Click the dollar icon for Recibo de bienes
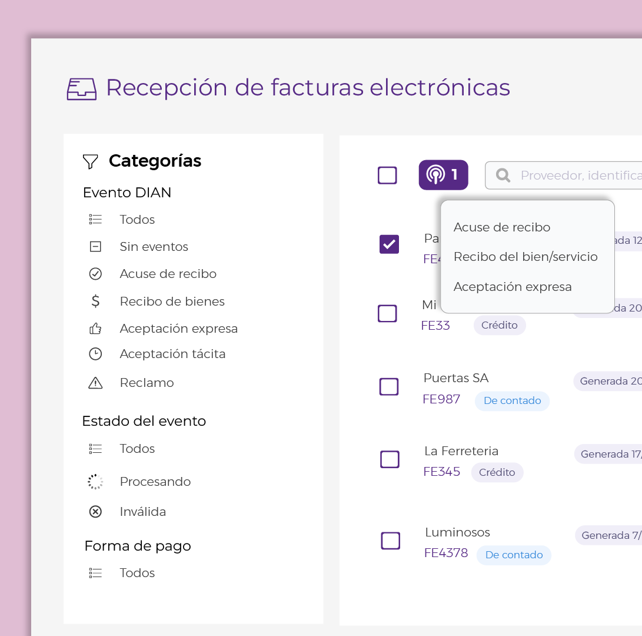Screen dimensions: 642x636 point(95,301)
